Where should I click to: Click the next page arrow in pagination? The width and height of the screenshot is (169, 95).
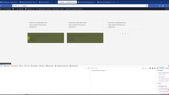pos(128,34)
